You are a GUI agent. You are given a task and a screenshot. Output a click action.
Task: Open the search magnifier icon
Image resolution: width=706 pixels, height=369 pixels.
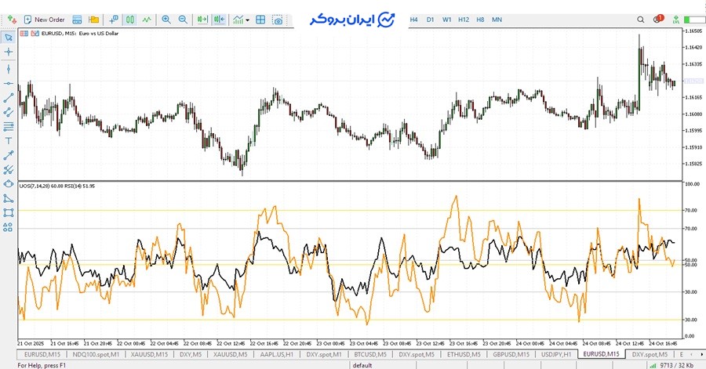click(640, 19)
